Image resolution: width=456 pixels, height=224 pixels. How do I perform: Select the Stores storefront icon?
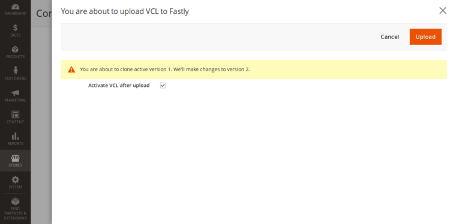click(x=15, y=161)
